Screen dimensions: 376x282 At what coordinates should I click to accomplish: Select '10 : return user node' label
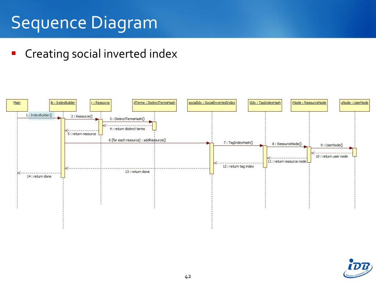tap(332, 156)
